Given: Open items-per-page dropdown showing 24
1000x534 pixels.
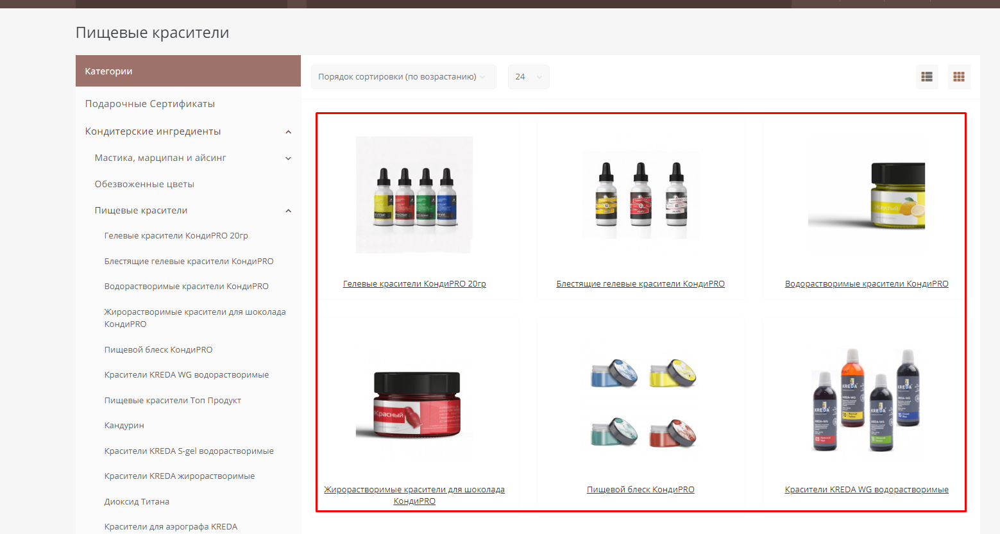Looking at the screenshot, I should (528, 77).
